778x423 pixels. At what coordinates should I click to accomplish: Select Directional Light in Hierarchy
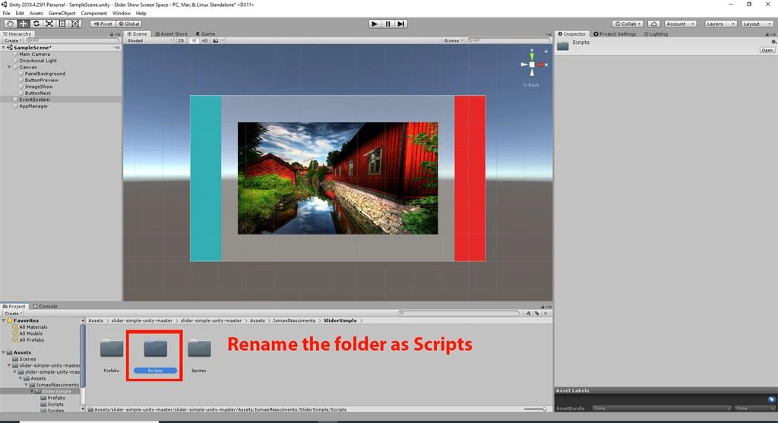click(x=38, y=61)
